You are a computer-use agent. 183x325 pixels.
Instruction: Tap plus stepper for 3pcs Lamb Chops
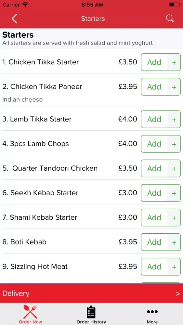click(x=174, y=144)
